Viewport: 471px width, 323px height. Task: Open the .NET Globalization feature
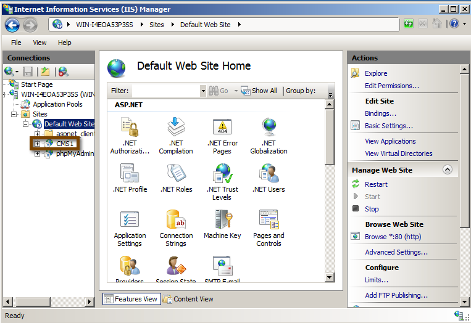269,136
